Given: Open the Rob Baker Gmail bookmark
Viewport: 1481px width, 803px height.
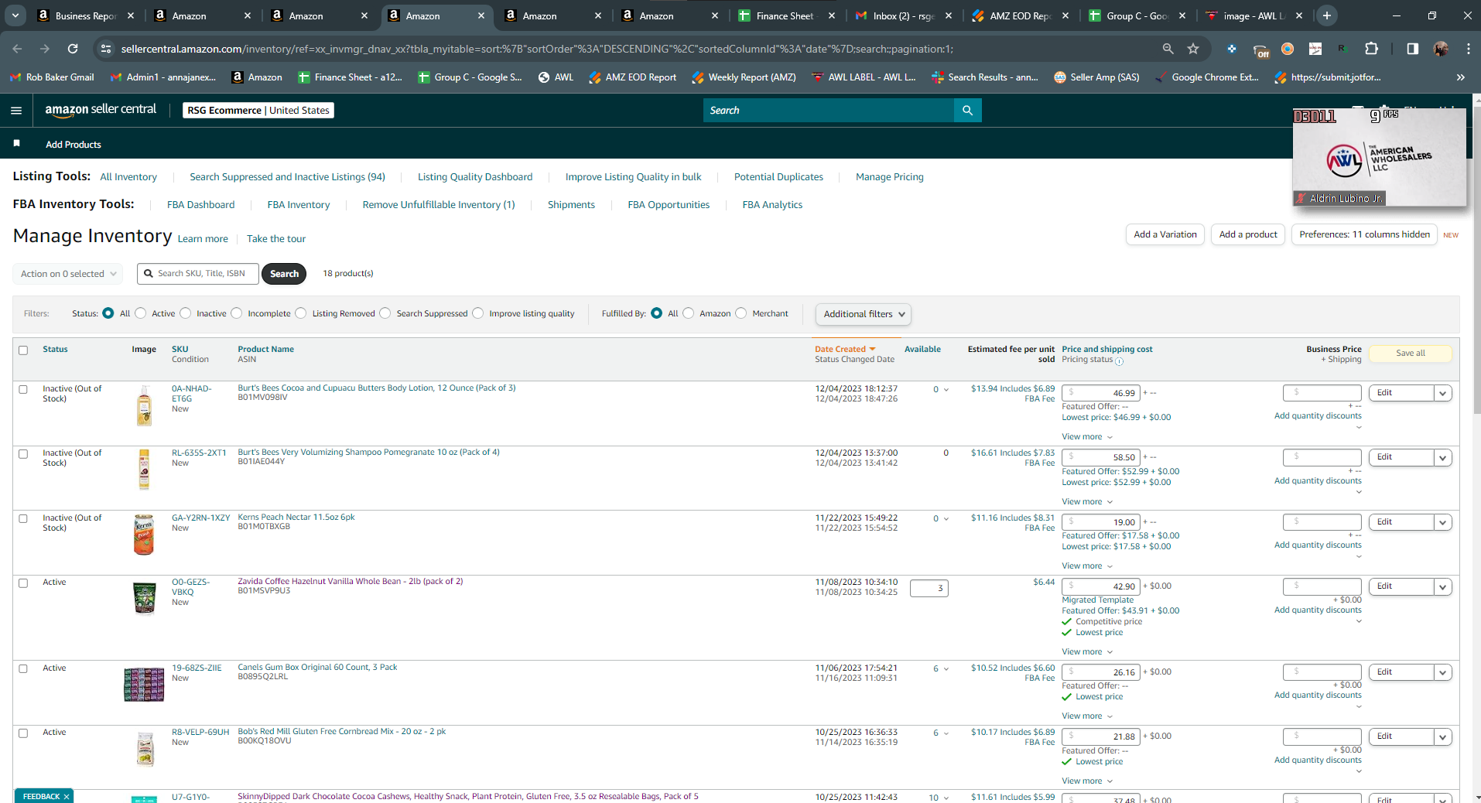Looking at the screenshot, I should (52, 77).
